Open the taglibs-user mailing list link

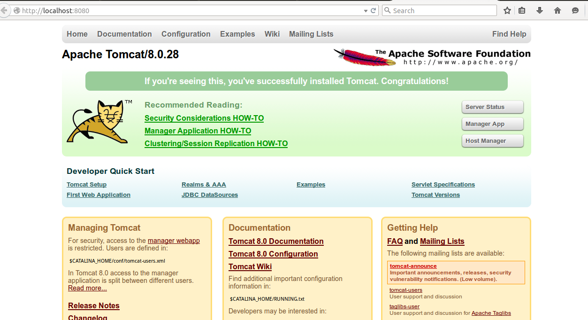click(x=405, y=306)
